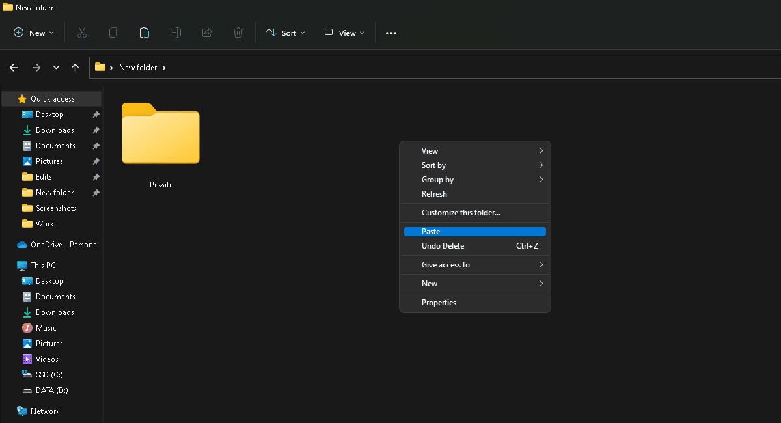The image size is (781, 423).
Task: Select SSD (C:) drive in sidebar
Action: click(x=49, y=375)
